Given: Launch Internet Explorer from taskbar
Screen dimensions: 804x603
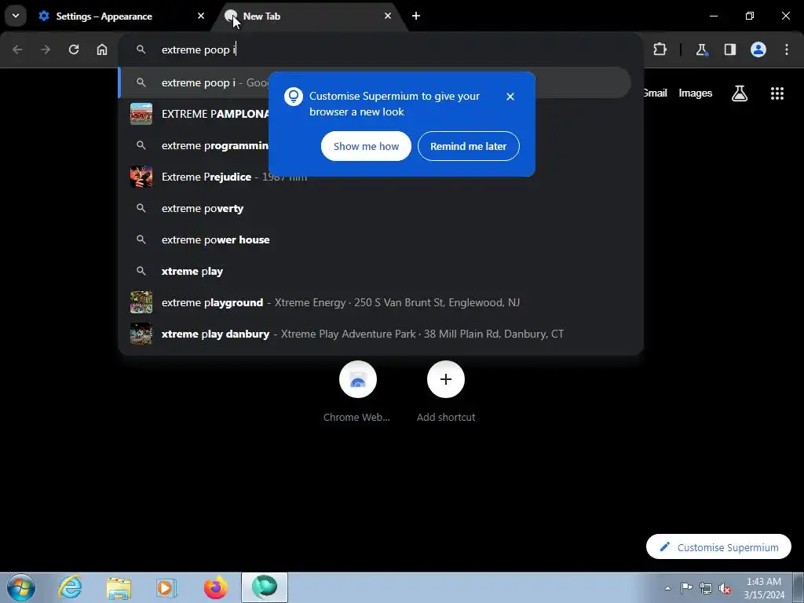Looking at the screenshot, I should click(x=70, y=587).
